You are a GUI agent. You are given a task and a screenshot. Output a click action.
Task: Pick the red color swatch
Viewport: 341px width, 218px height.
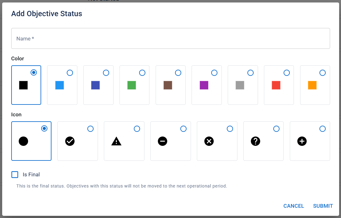tap(276, 85)
